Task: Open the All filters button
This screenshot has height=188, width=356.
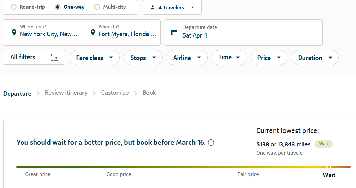Action: 34,58
